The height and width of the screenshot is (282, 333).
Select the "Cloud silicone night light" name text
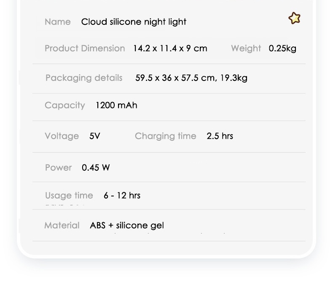[x=134, y=22]
